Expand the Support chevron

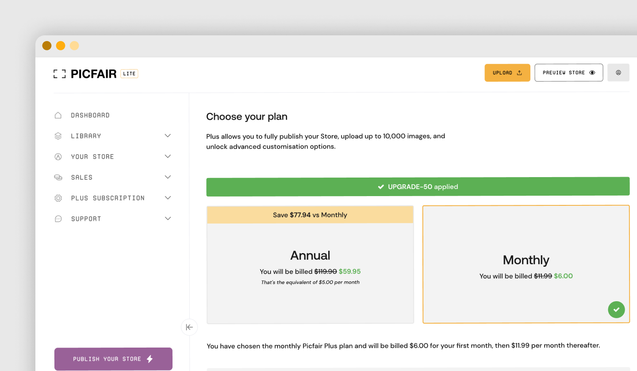[x=168, y=219]
